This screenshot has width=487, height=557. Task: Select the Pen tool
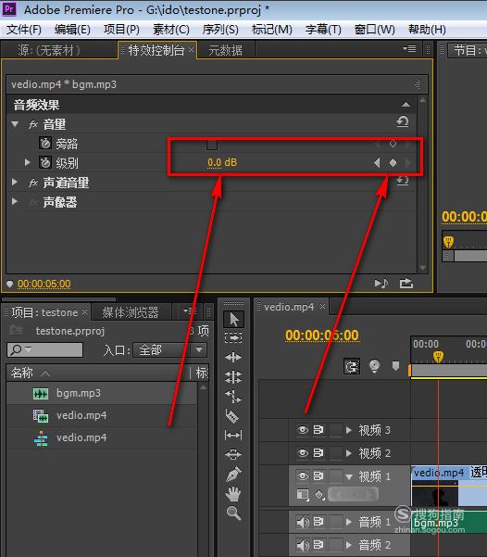pos(233,474)
